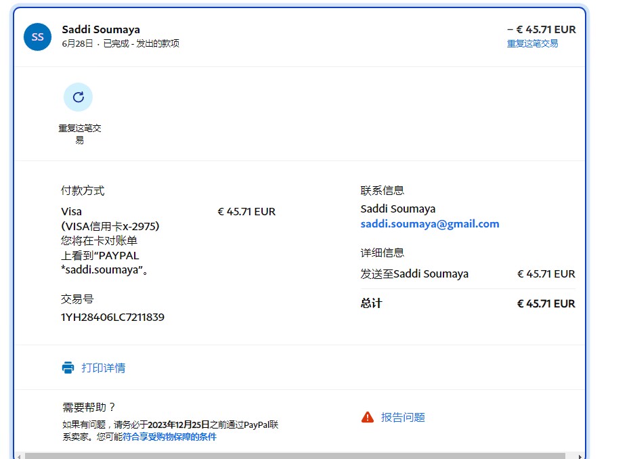This screenshot has height=459, width=631.
Task: Open the 报告问题 link
Action: tap(403, 417)
